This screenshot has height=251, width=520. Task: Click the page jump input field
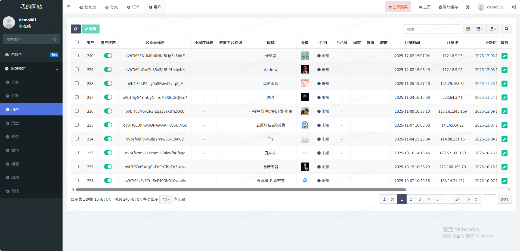tap(489, 199)
